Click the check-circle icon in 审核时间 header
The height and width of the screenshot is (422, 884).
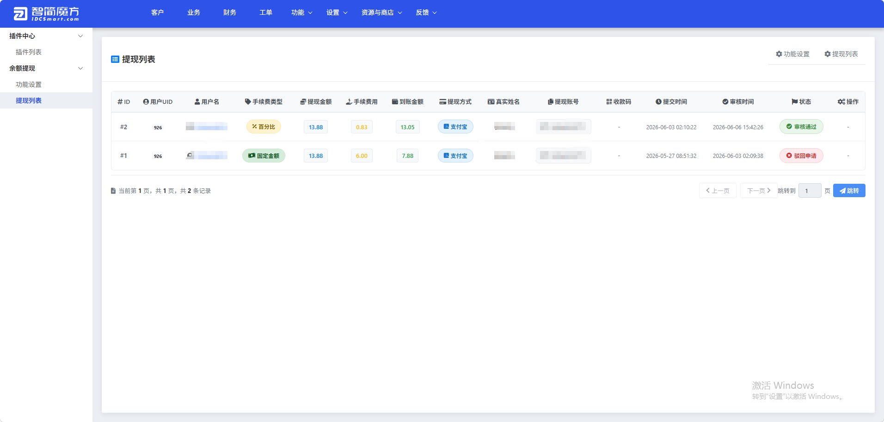pos(725,102)
